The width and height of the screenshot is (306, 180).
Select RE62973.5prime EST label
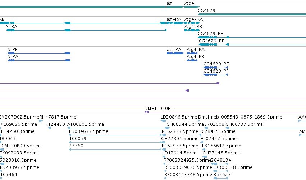tap(180, 146)
